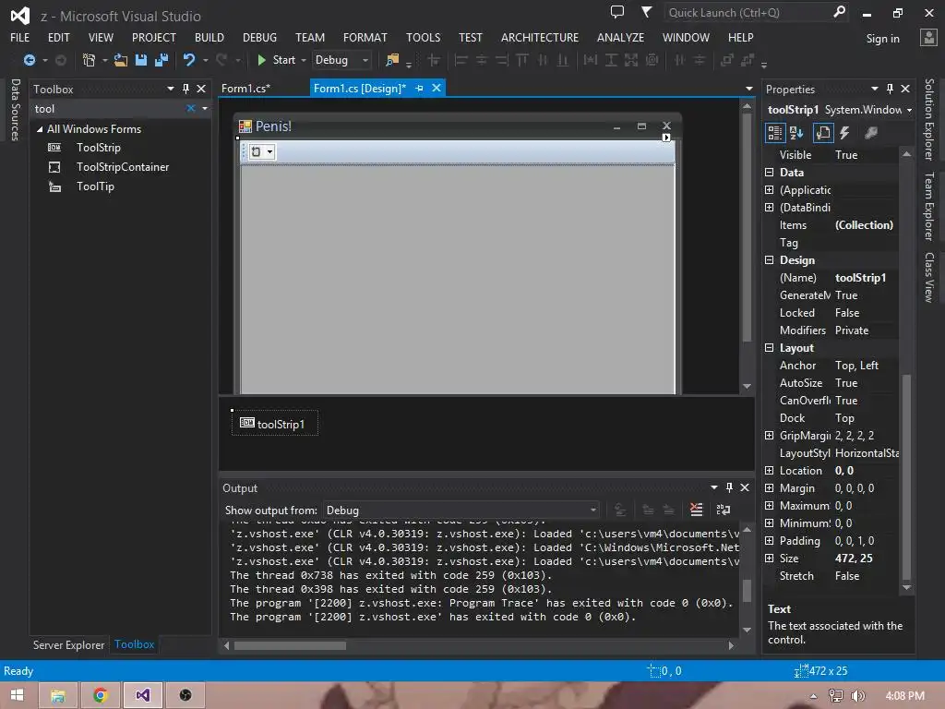Click the Make Same Width toolbar icon
Image resolution: width=945 pixels, height=709 pixels.
coord(591,60)
